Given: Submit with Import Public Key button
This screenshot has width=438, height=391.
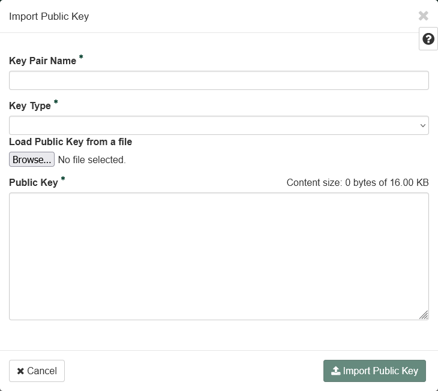Looking at the screenshot, I should pyautogui.click(x=374, y=371).
